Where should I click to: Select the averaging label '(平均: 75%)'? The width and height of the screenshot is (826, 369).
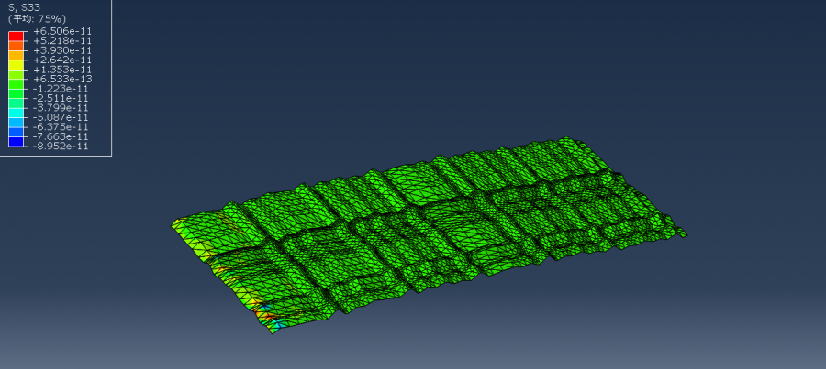pyautogui.click(x=37, y=19)
